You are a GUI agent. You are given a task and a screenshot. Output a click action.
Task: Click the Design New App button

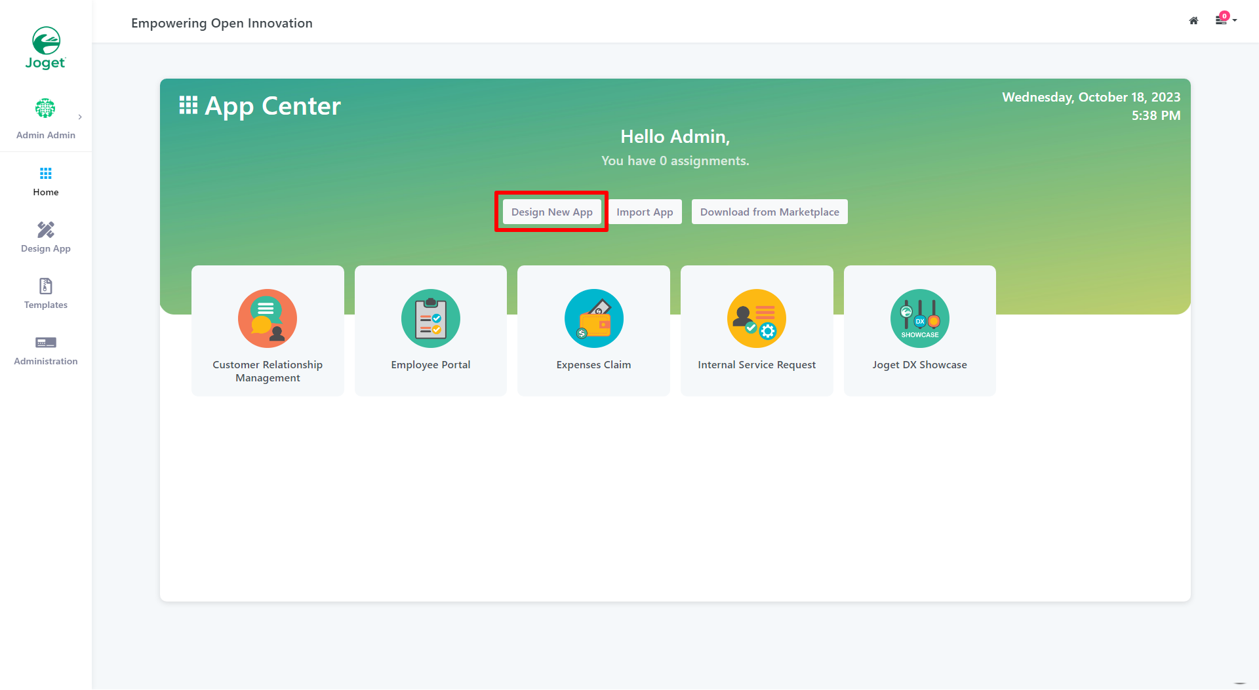tap(551, 212)
